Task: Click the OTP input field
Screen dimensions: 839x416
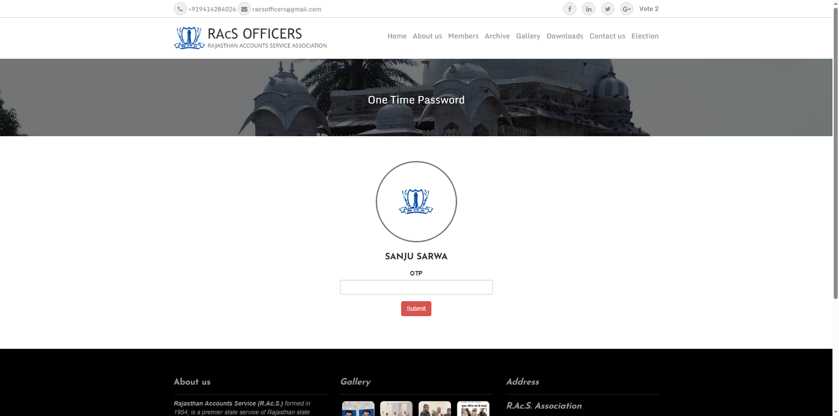Action: coord(416,287)
